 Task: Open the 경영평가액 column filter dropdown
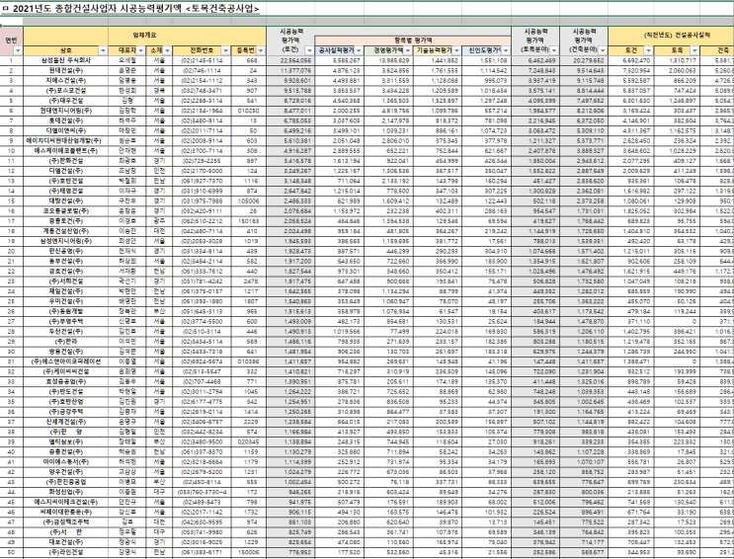409,50
